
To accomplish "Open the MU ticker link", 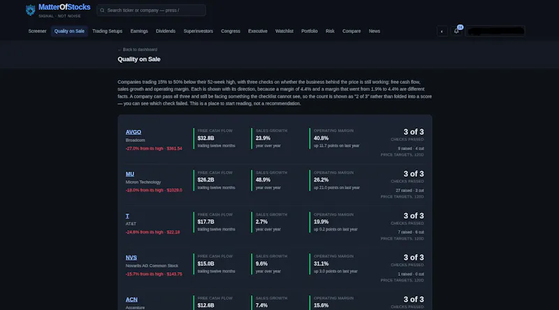I will point(130,174).
